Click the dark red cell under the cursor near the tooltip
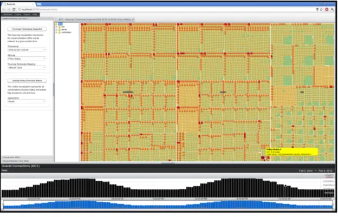 tap(263, 158)
